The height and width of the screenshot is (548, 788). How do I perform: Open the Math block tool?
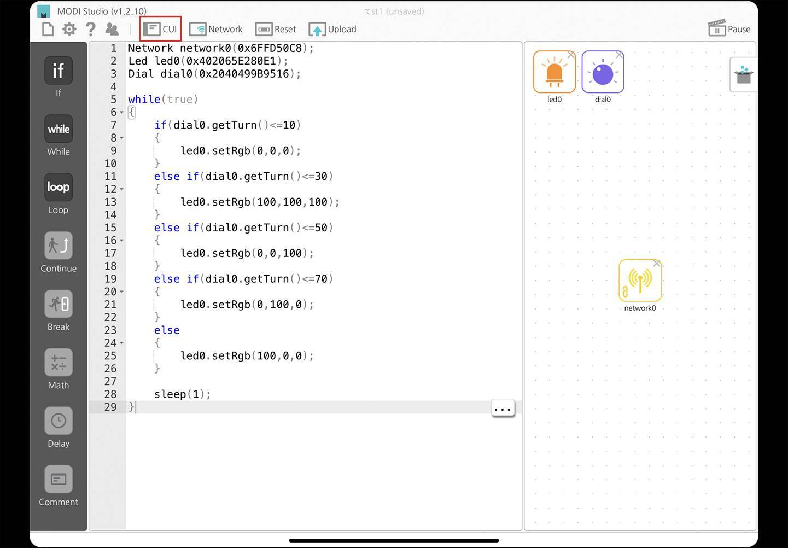pos(58,363)
